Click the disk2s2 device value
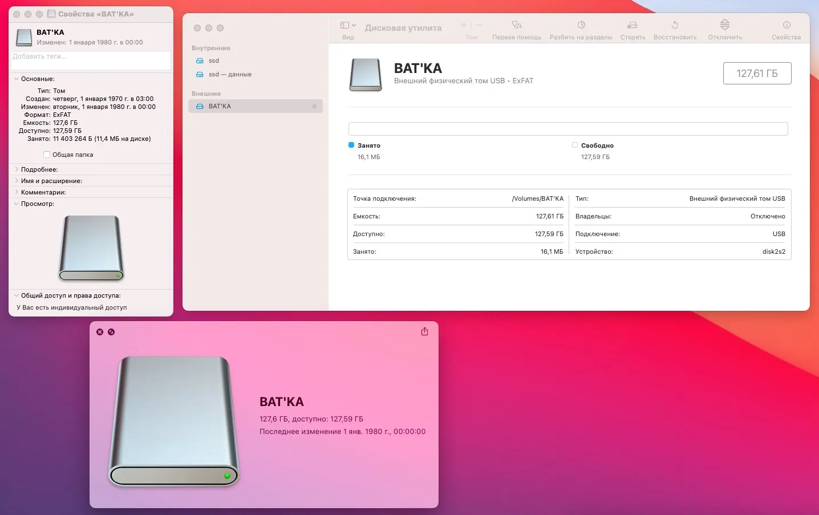 pos(774,252)
